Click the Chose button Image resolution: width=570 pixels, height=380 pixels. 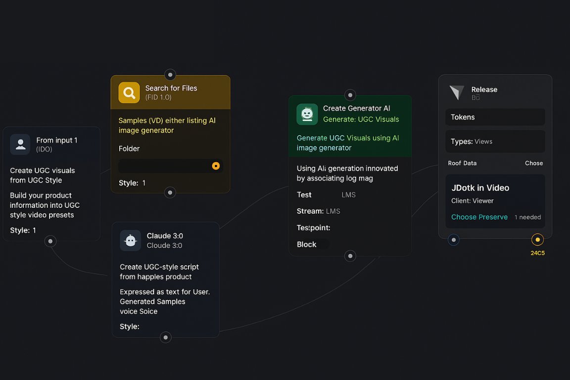pos(534,163)
